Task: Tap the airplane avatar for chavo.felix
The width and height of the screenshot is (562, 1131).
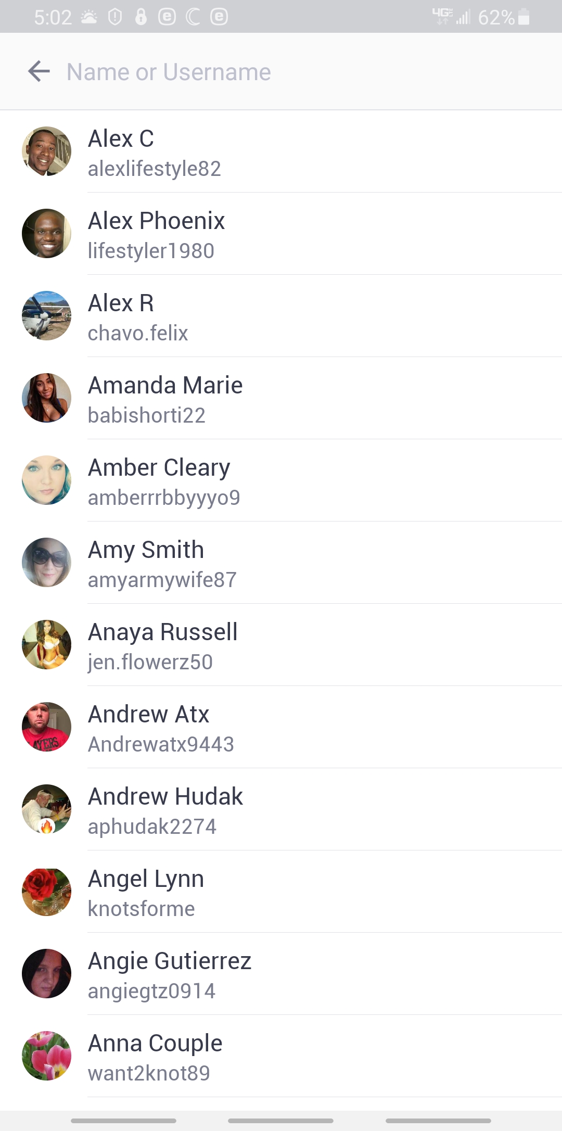Action: click(x=46, y=316)
